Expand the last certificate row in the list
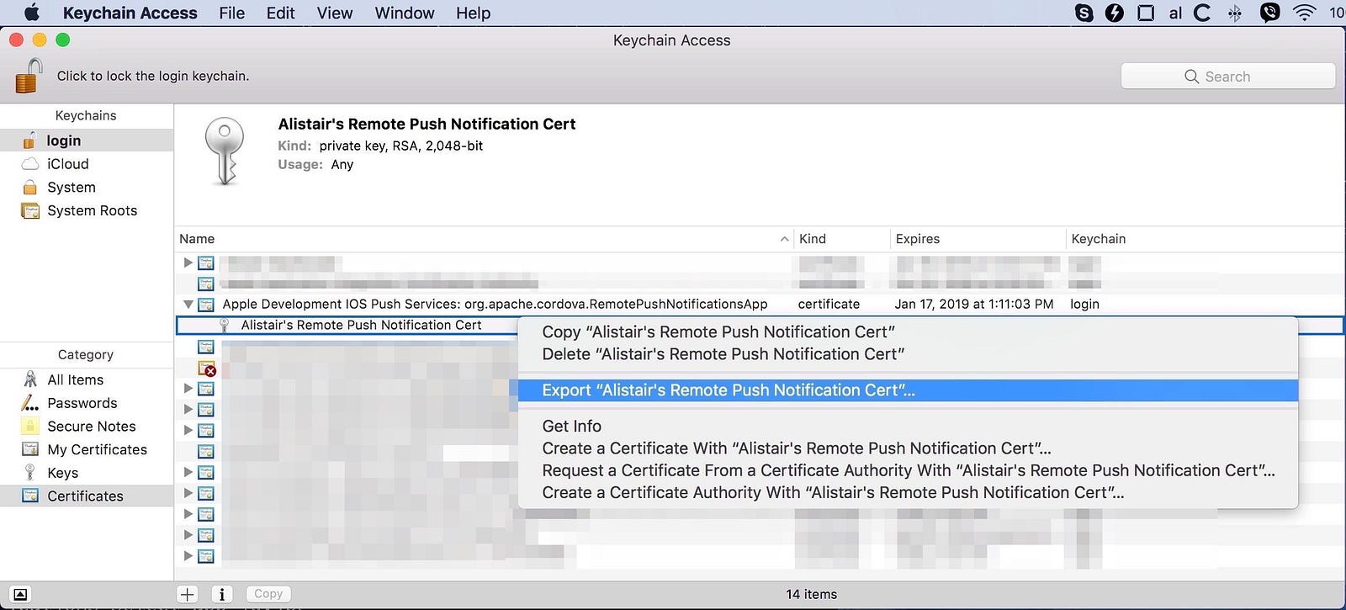1346x610 pixels. [188, 556]
